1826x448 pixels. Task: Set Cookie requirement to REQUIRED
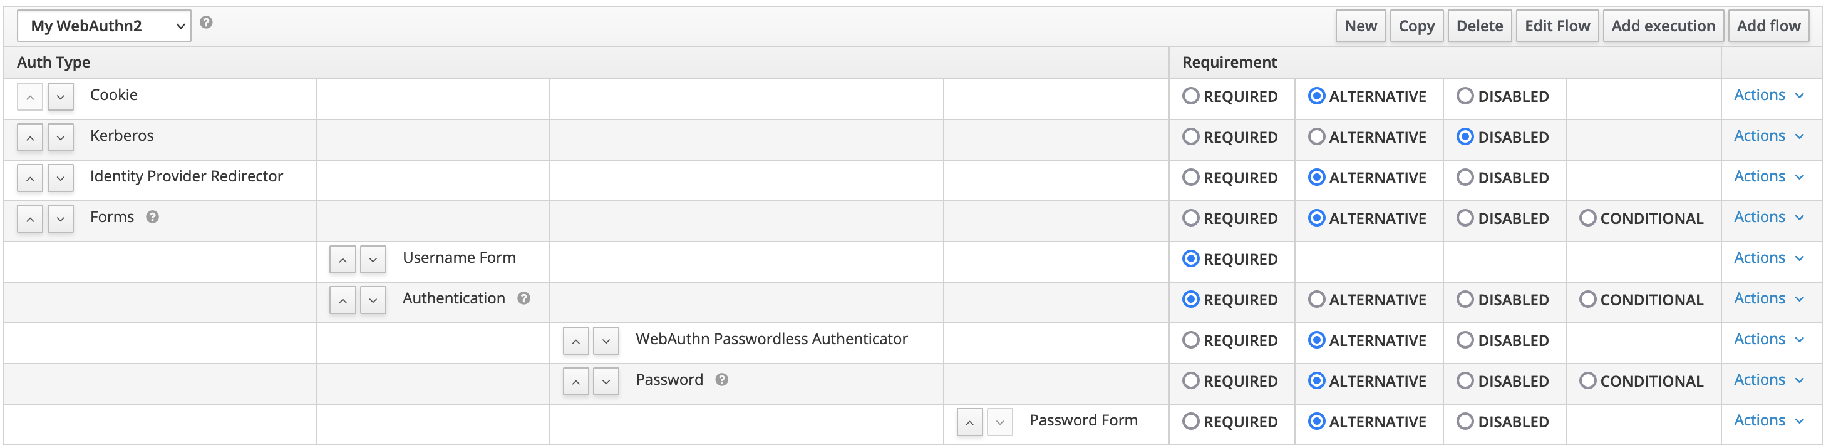click(1191, 96)
